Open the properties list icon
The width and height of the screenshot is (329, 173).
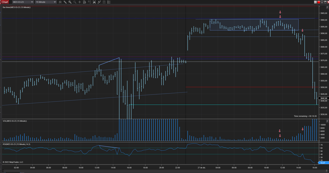point(109,2)
